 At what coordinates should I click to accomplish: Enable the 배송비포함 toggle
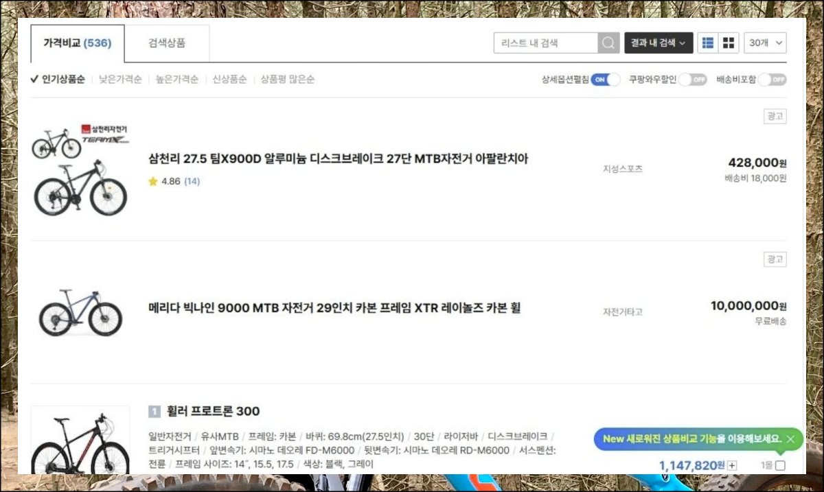(x=772, y=80)
